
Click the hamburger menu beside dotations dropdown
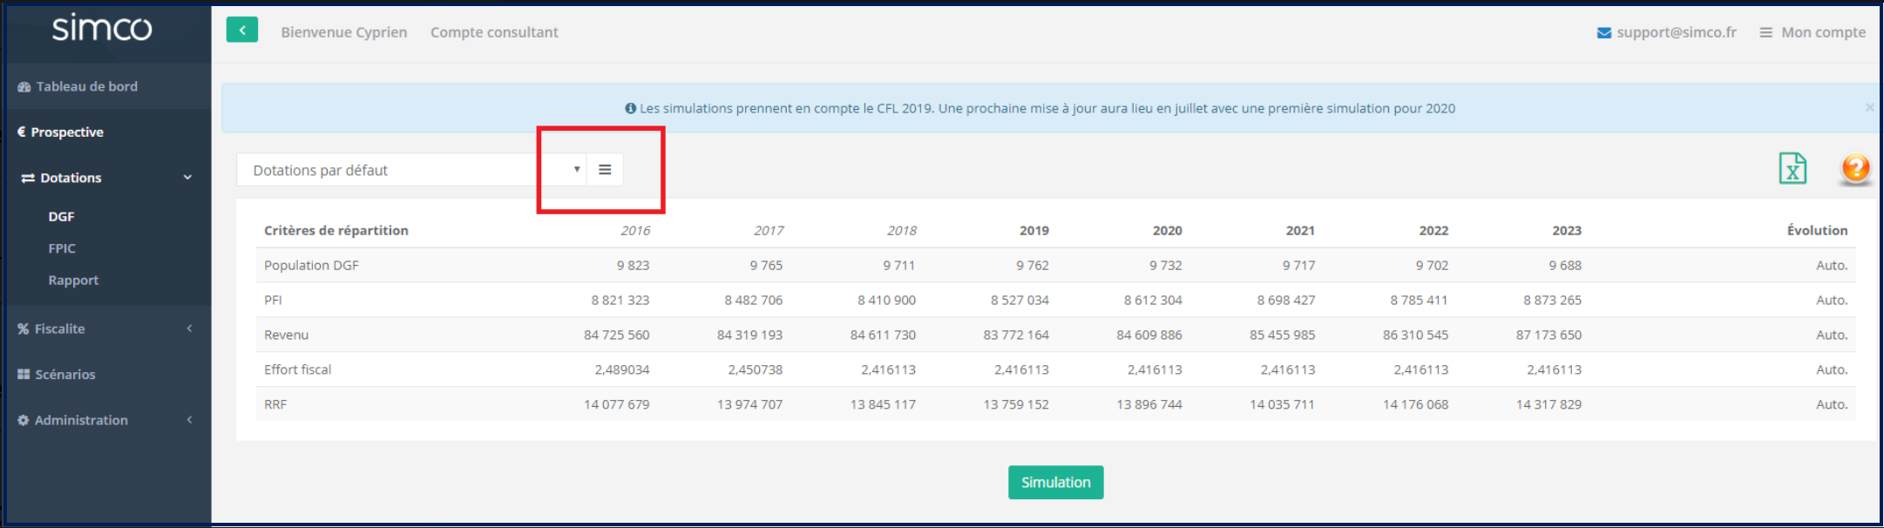[605, 170]
